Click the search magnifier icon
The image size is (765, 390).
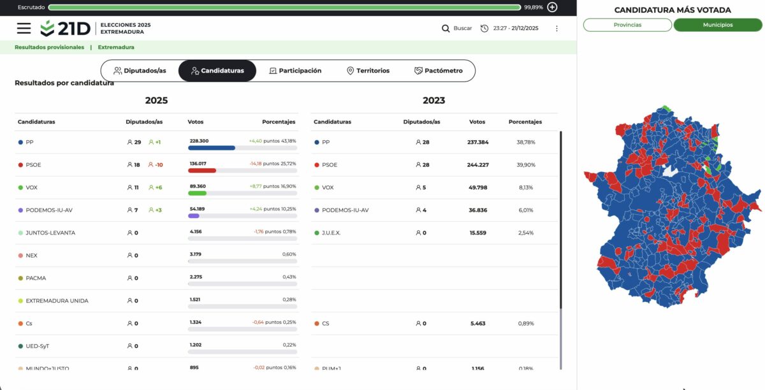446,28
